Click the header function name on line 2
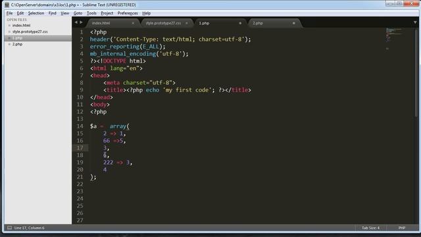This screenshot has width=421, height=237. click(x=99, y=39)
